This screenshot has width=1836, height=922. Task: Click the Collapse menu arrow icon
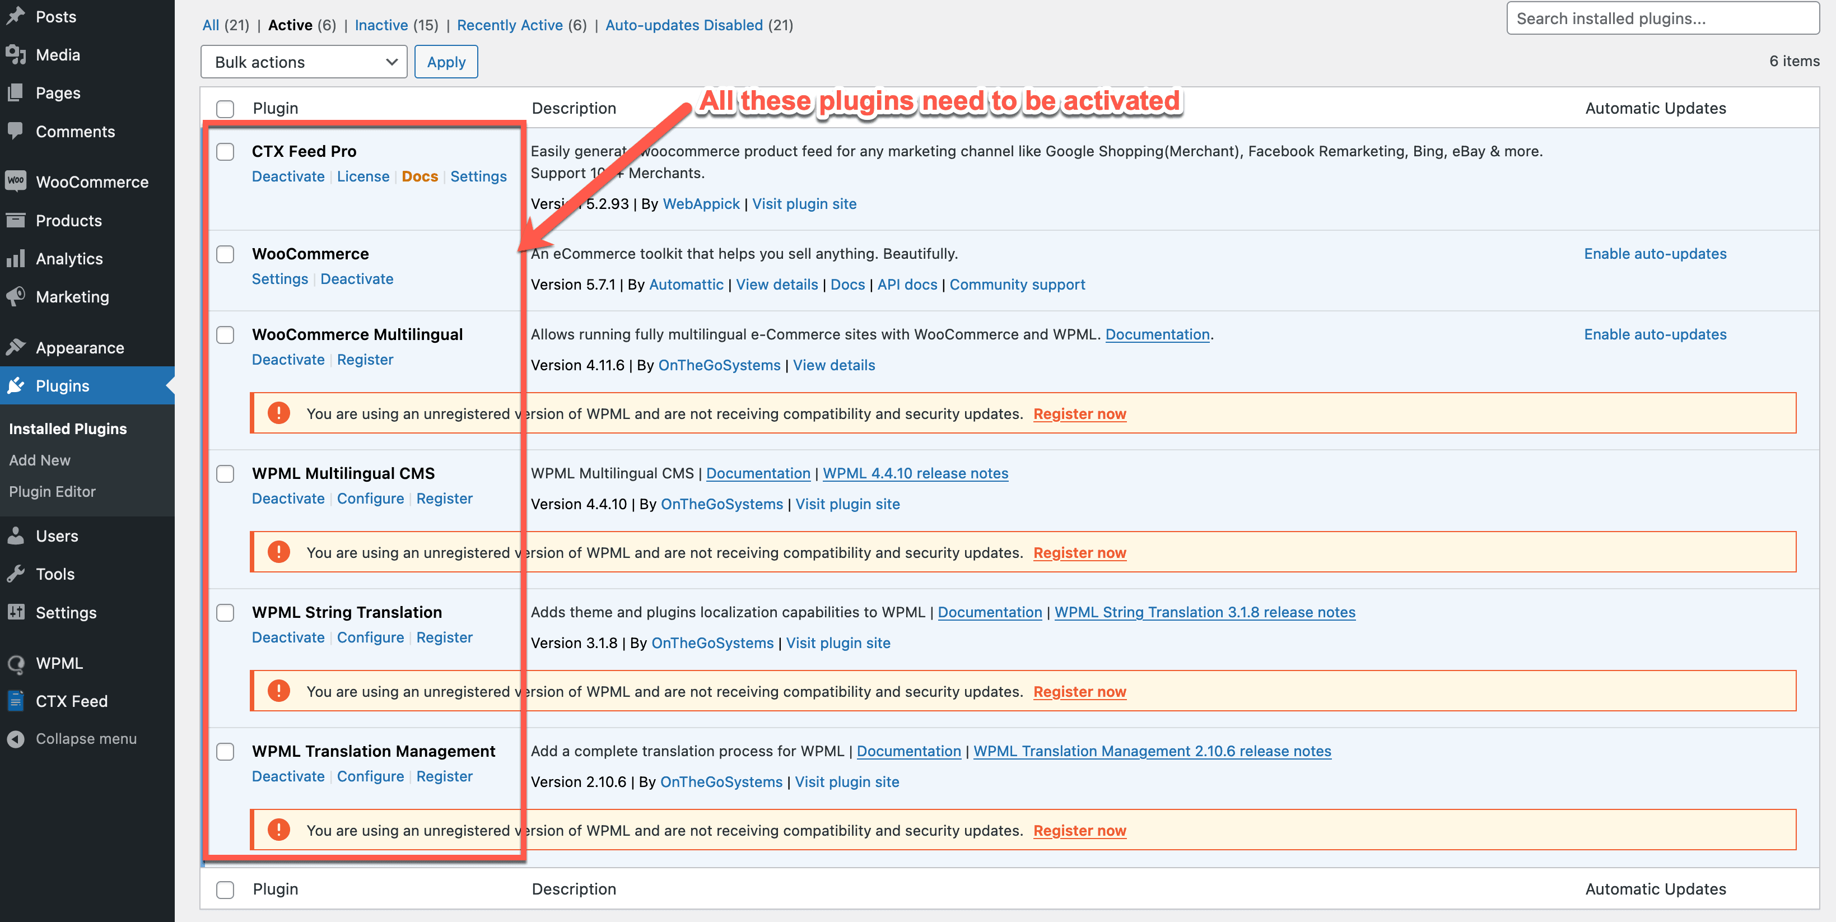pyautogui.click(x=16, y=739)
